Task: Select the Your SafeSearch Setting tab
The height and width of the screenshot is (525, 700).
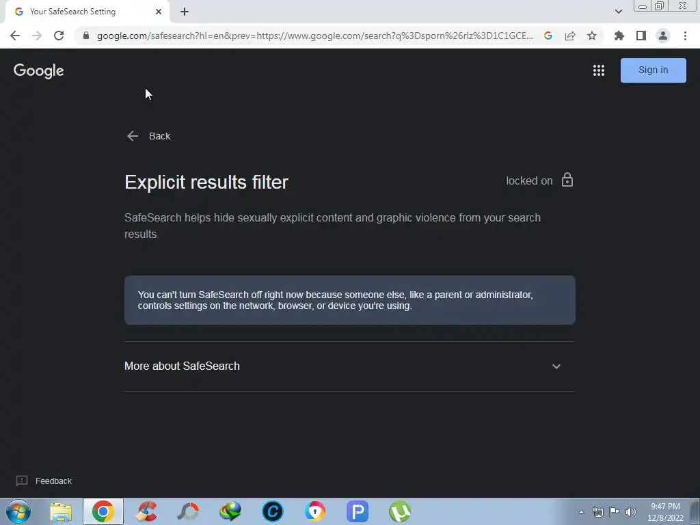Action: pos(87,12)
